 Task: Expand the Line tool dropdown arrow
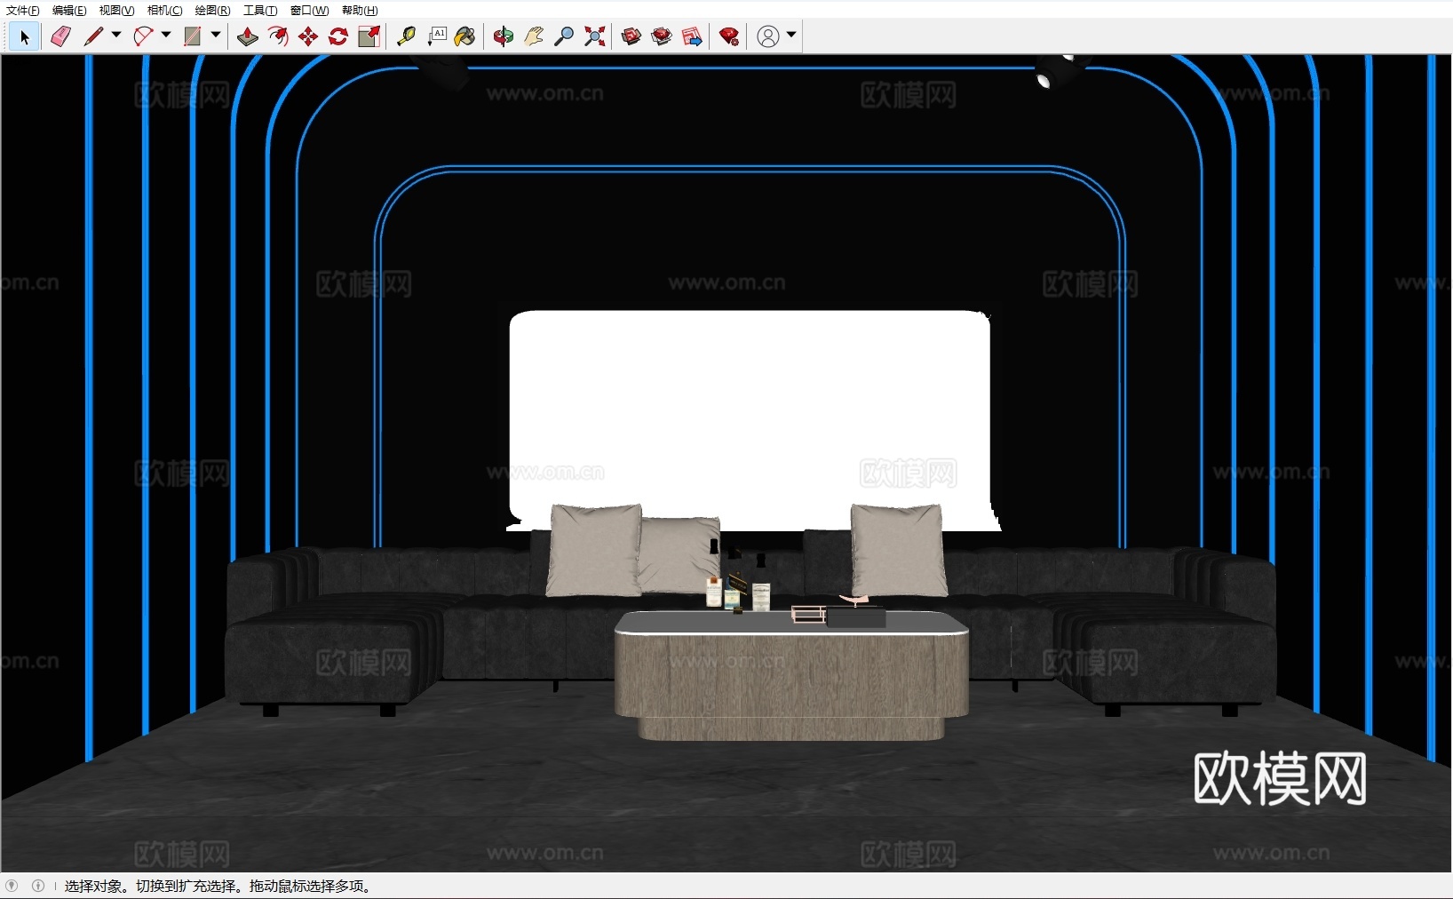116,36
